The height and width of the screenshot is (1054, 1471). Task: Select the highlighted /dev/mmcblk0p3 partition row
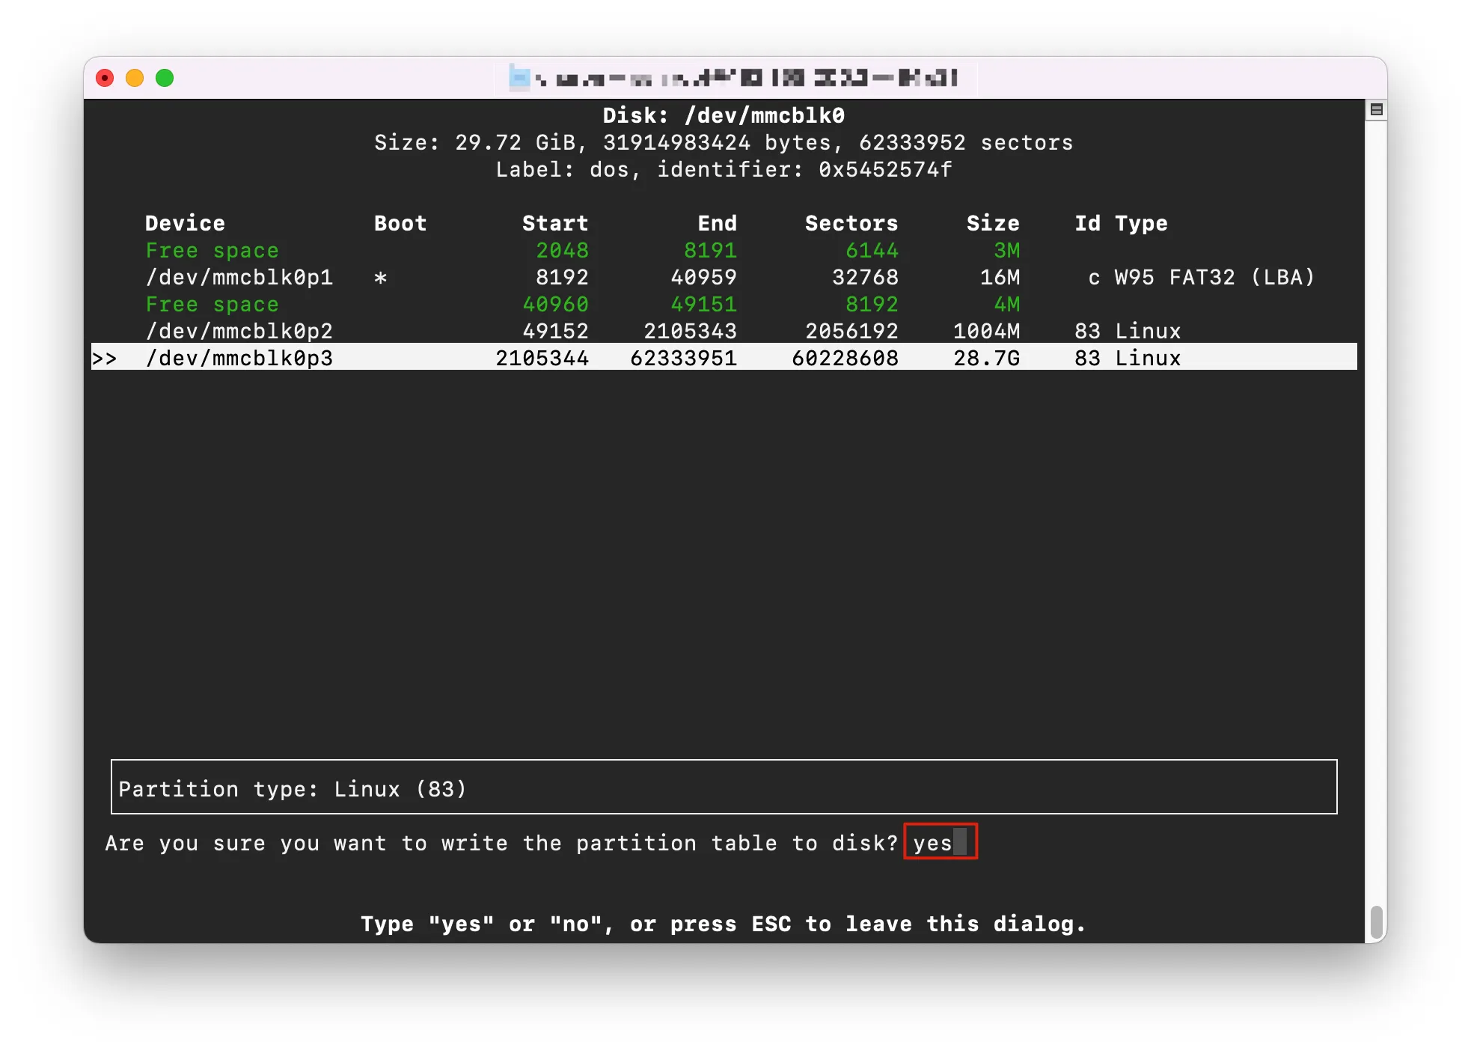click(724, 358)
